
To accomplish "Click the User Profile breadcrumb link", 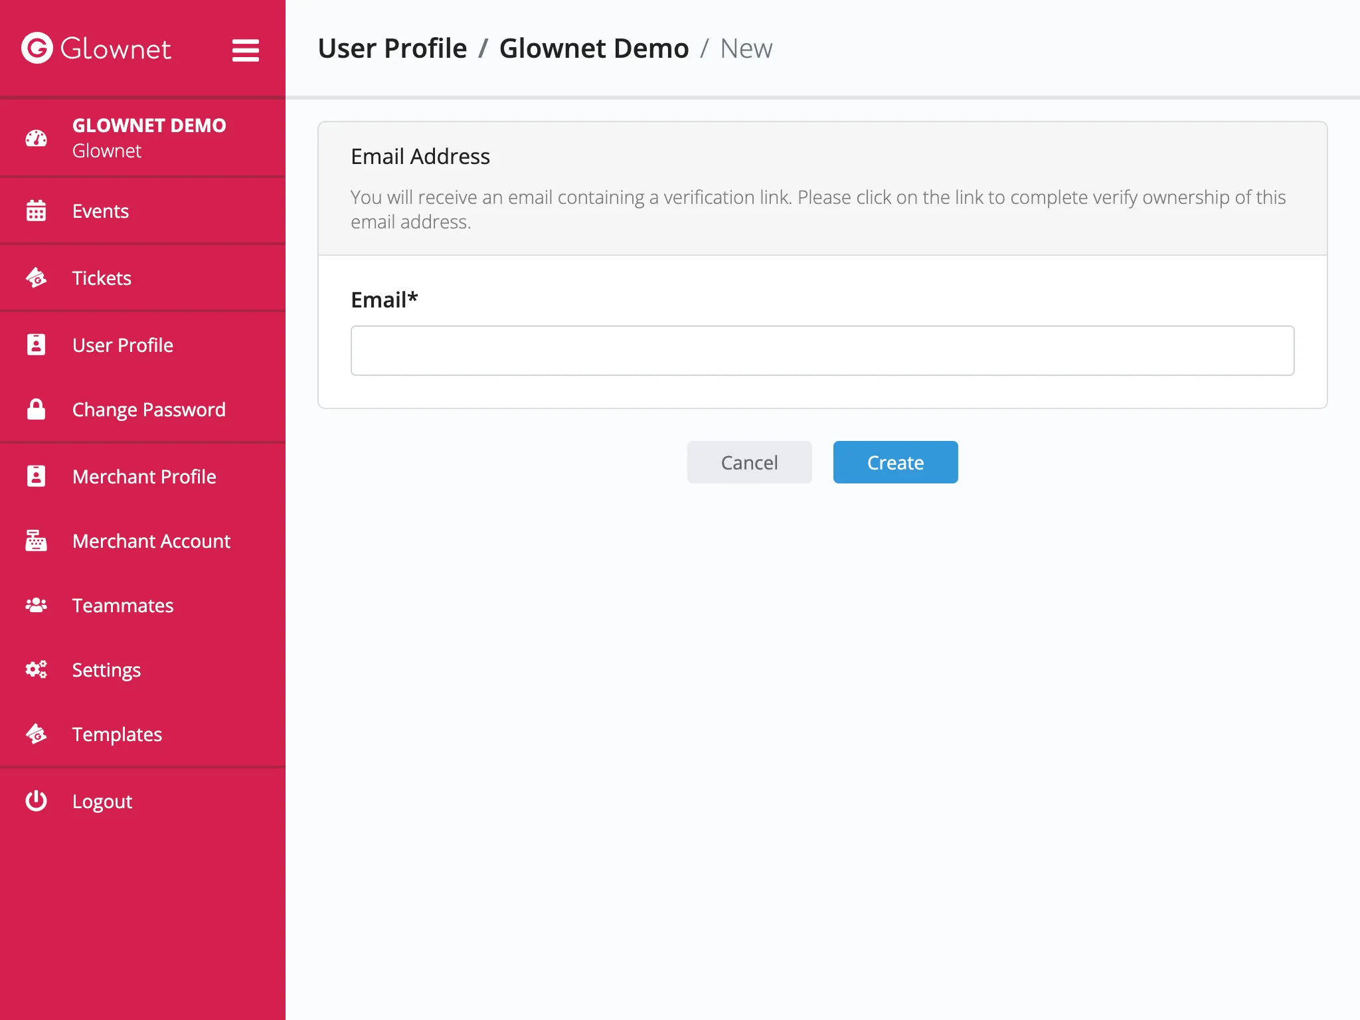I will [x=392, y=48].
